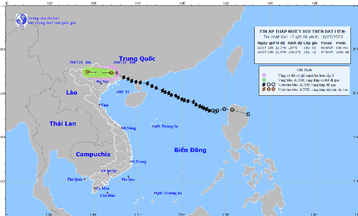Image resolution: width=358 pixels, height=216 pixels.
Task: Click the 'Campuchia' country label
Action: 93,154
